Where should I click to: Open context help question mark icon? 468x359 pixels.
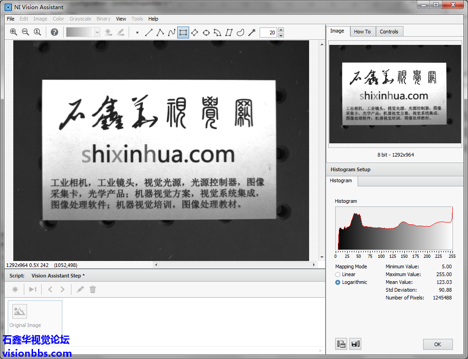pyautogui.click(x=54, y=32)
